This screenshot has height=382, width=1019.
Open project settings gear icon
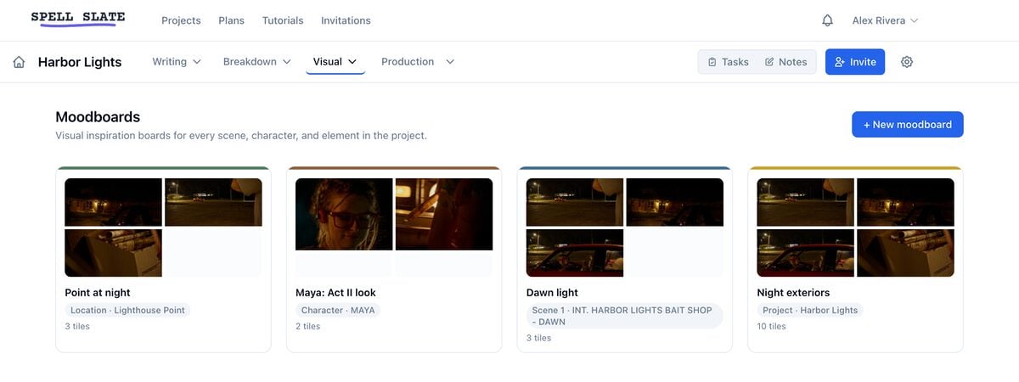click(907, 62)
